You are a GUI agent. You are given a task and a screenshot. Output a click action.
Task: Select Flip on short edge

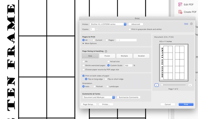[x=106, y=79]
